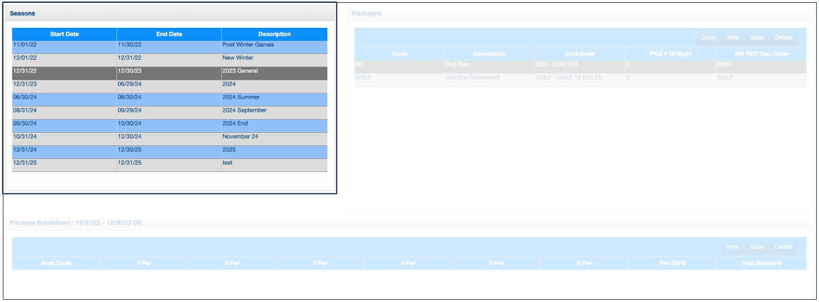Save changes in the Packages panel

pyautogui.click(x=756, y=37)
